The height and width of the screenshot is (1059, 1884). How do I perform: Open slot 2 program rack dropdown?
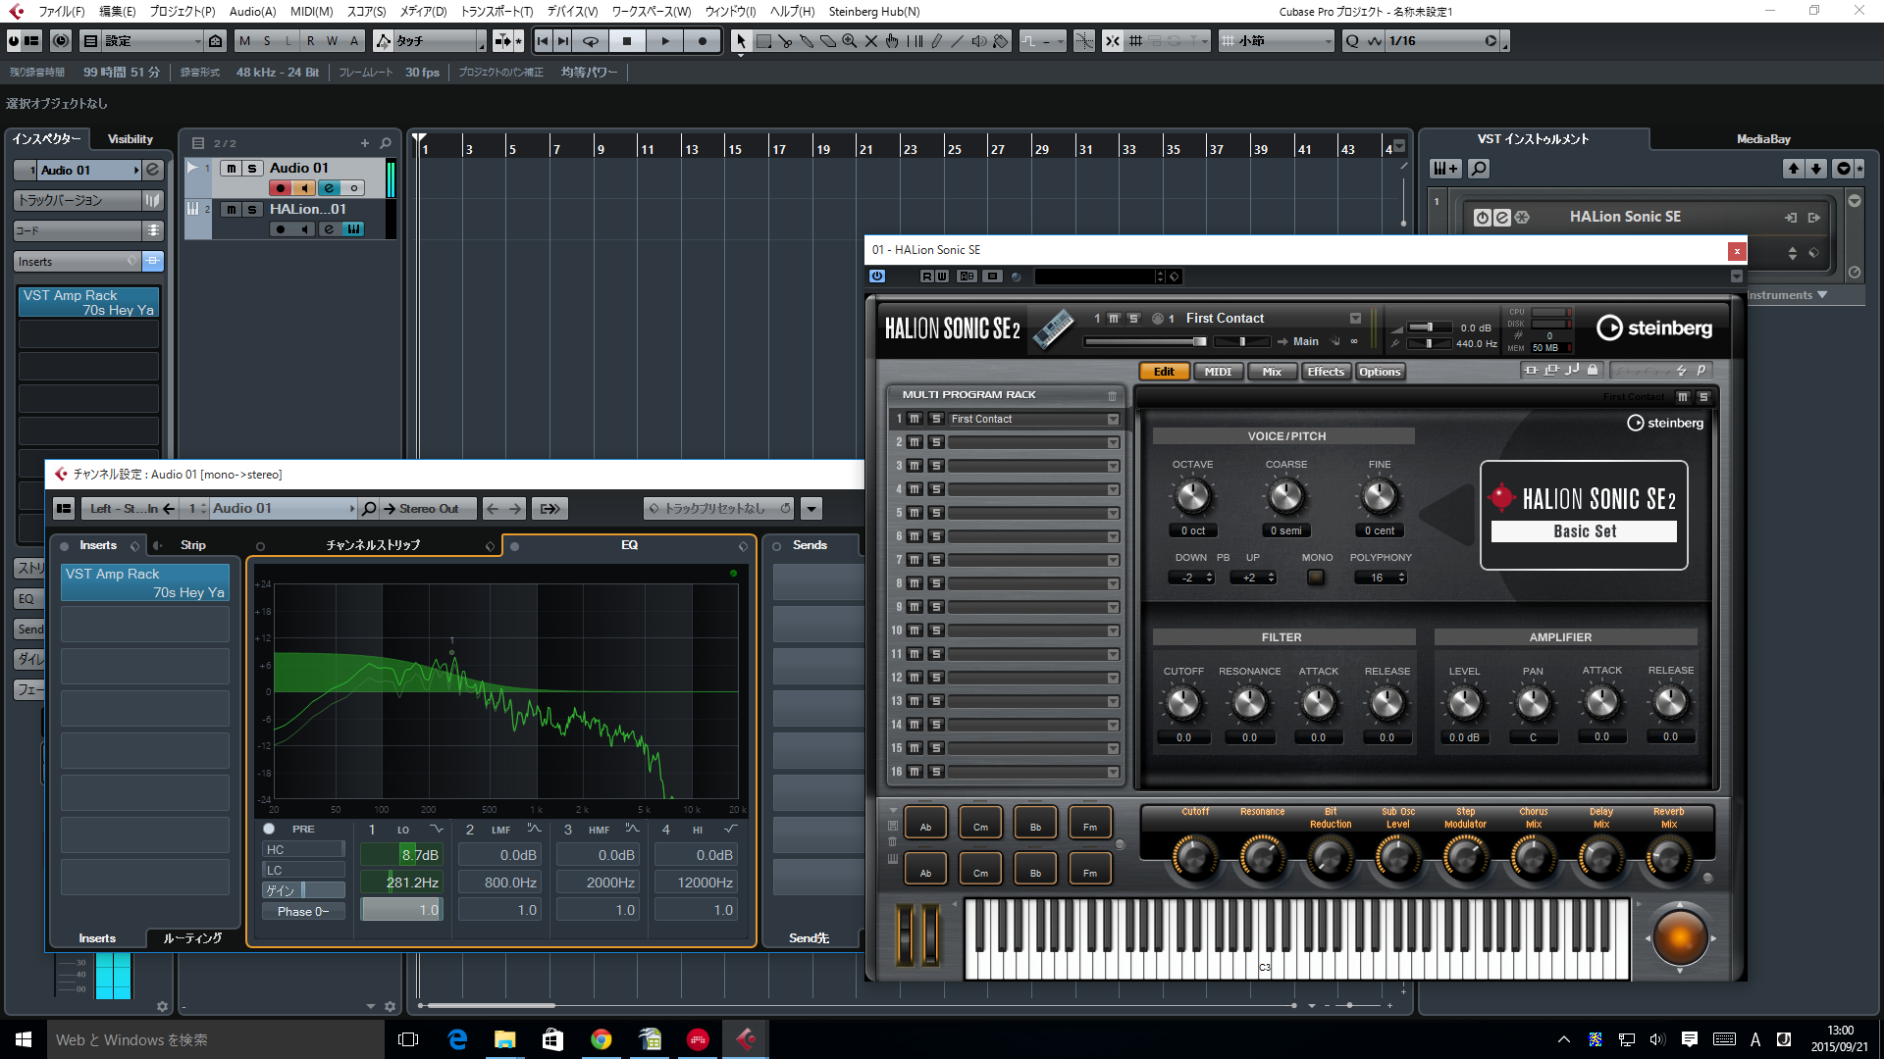[1113, 443]
